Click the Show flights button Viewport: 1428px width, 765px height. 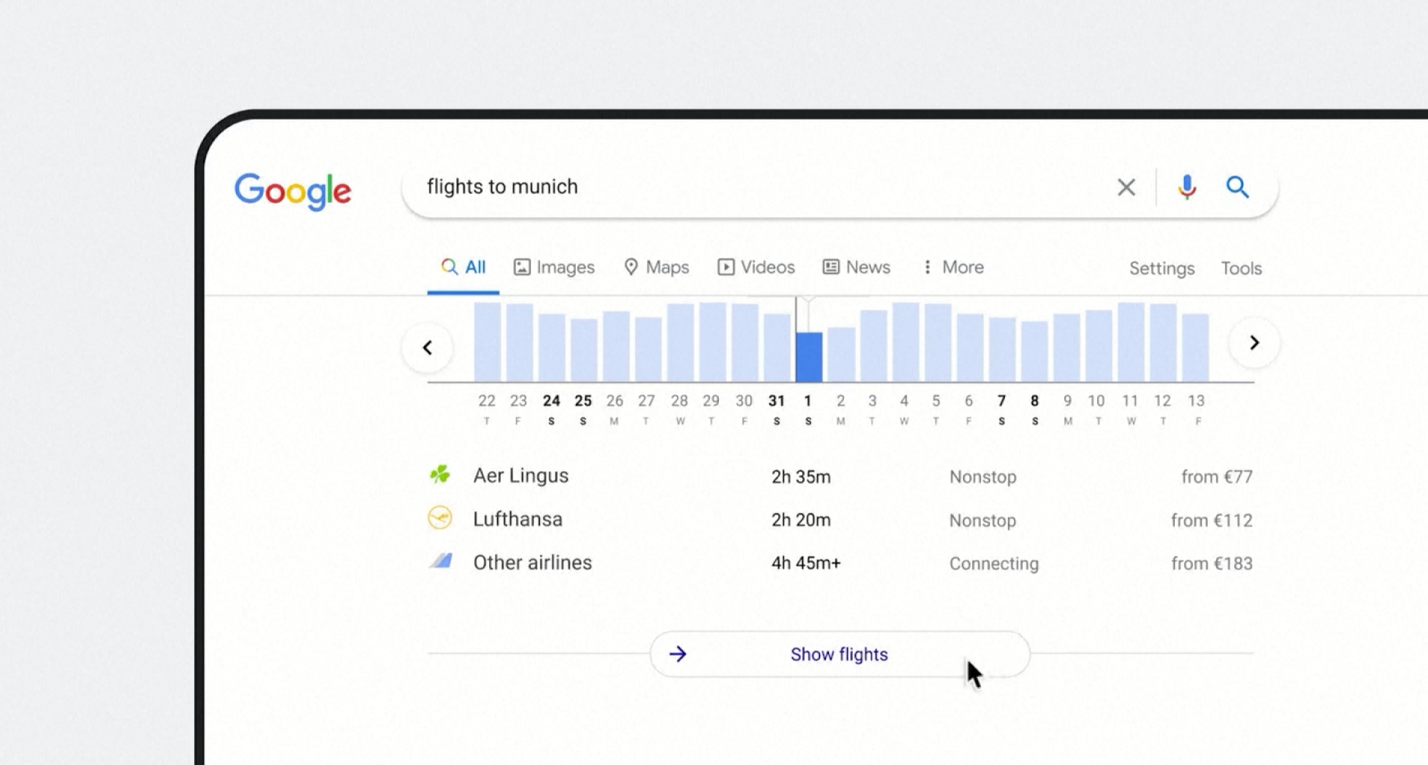840,654
